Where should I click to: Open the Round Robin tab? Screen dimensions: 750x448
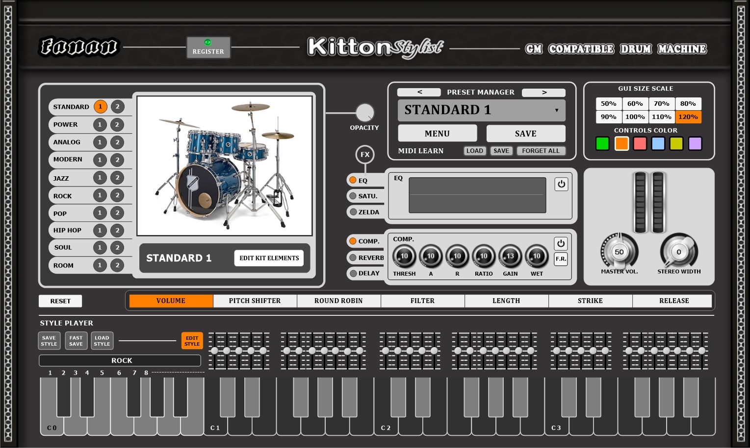coord(338,301)
